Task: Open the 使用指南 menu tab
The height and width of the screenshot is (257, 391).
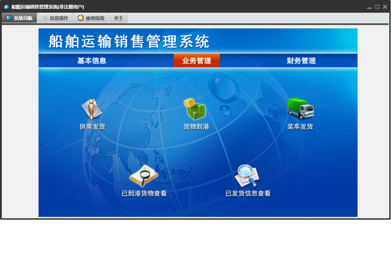Action: 91,18
